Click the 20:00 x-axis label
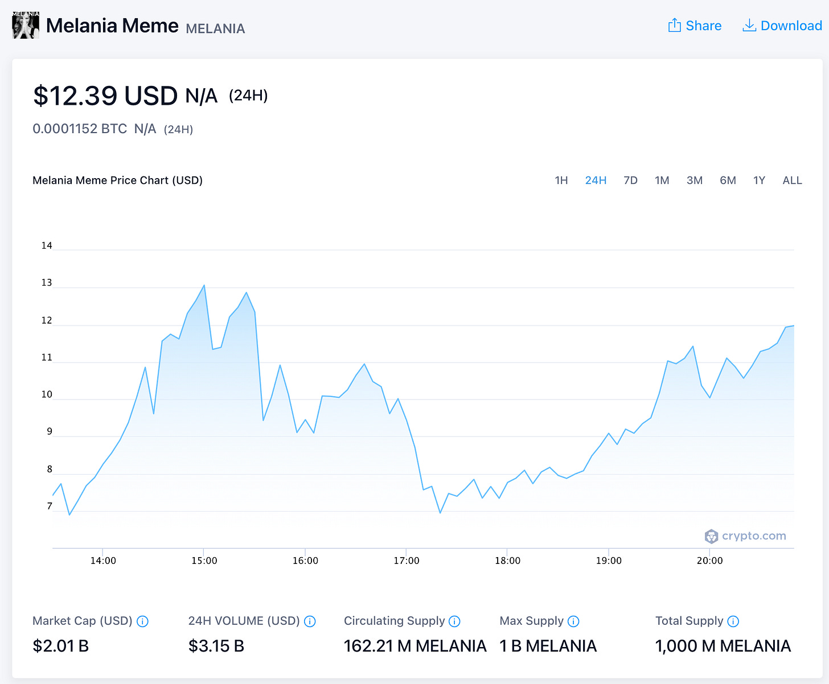The image size is (829, 684). pos(710,561)
